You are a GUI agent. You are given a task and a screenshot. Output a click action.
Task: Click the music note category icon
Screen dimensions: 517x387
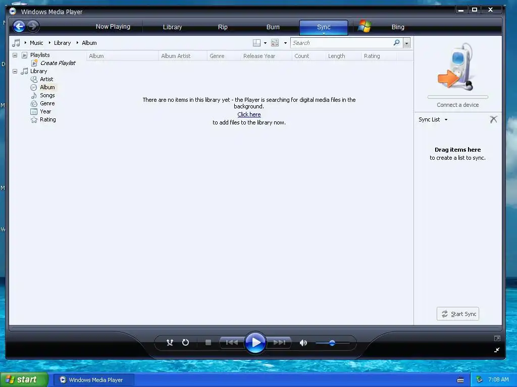(16, 43)
